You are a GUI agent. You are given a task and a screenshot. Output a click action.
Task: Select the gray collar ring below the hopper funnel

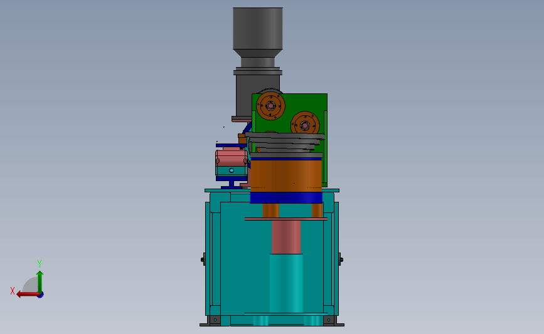[258, 72]
